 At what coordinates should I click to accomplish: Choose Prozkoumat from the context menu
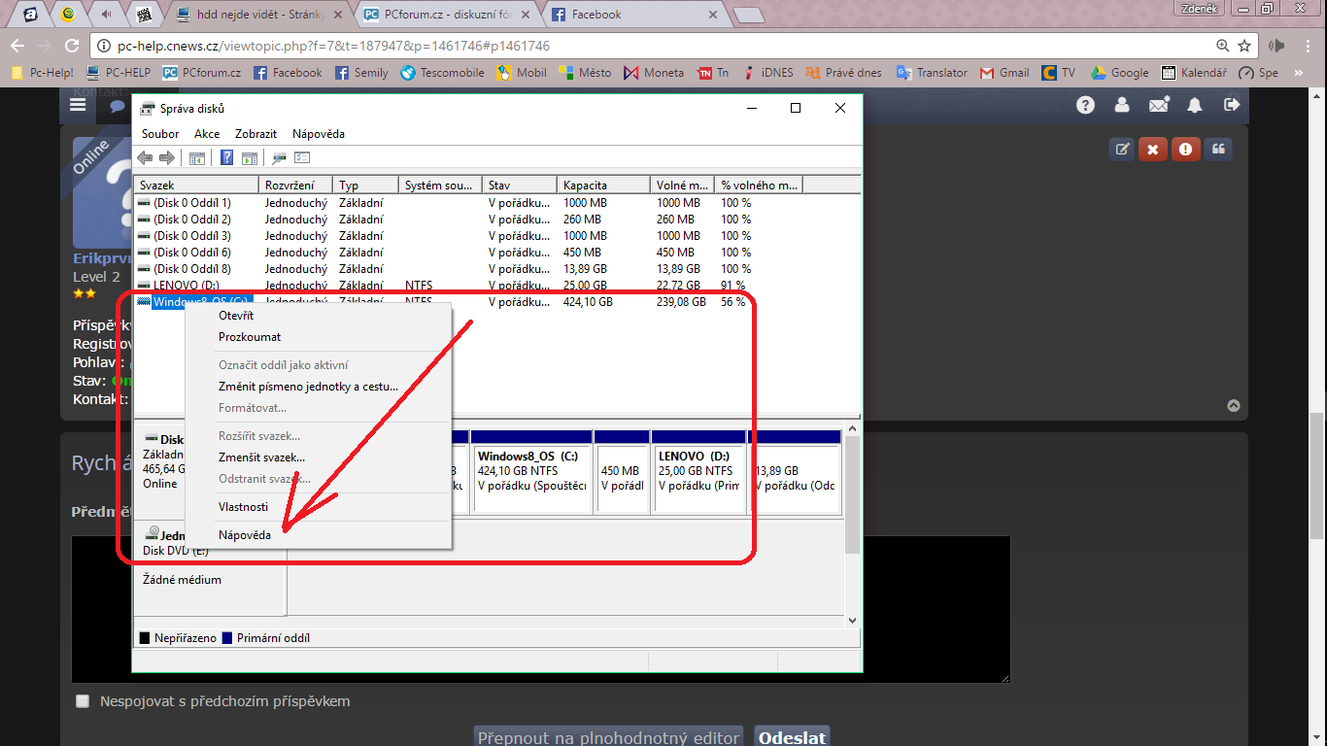(318, 337)
